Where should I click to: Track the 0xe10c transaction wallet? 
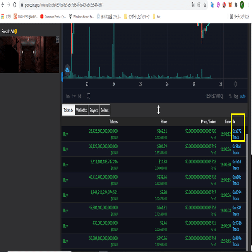(236, 183)
